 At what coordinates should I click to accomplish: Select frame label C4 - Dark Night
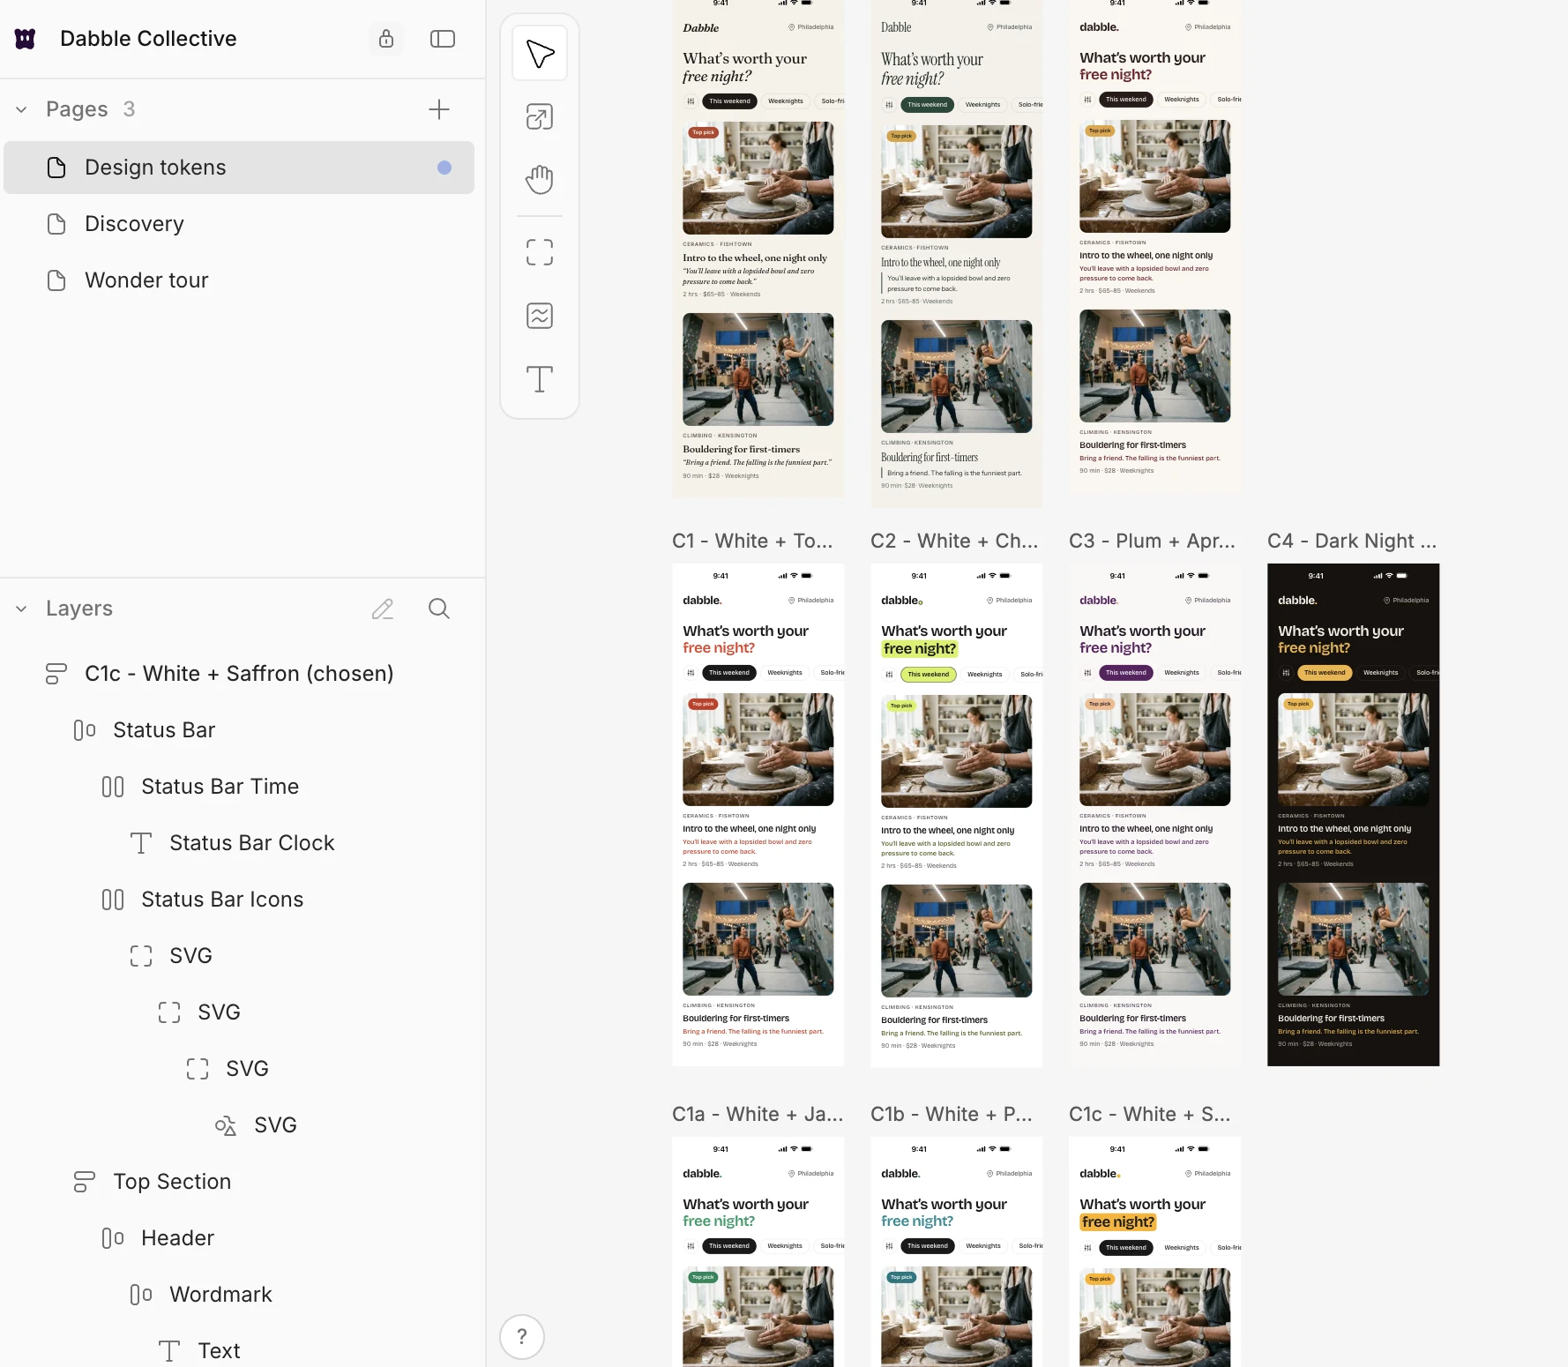[x=1352, y=541]
